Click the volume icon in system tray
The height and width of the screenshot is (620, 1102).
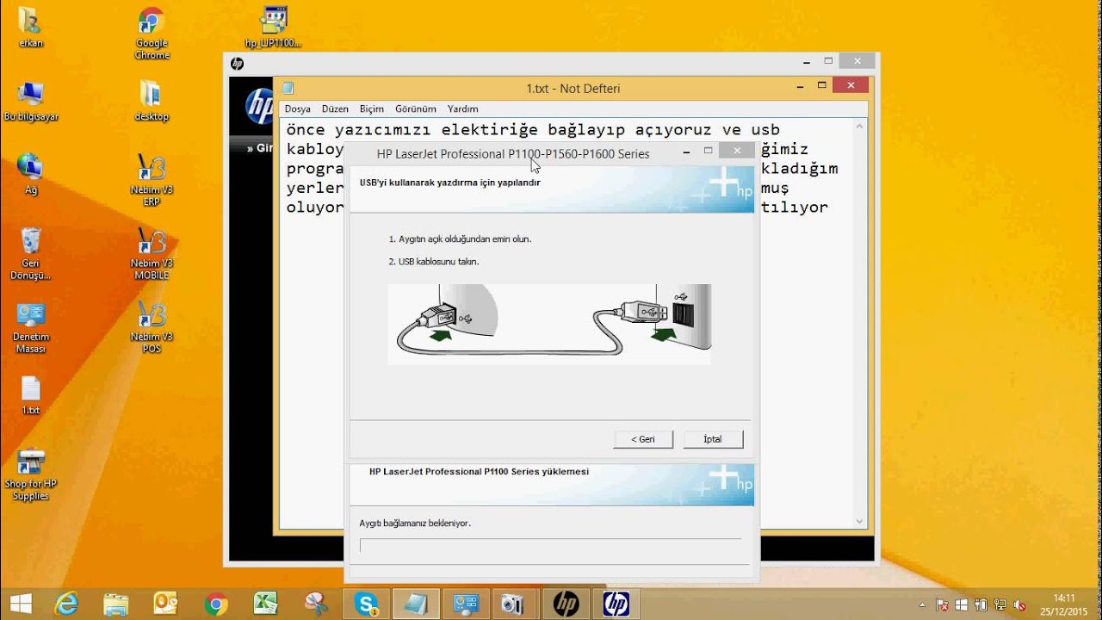1019,605
